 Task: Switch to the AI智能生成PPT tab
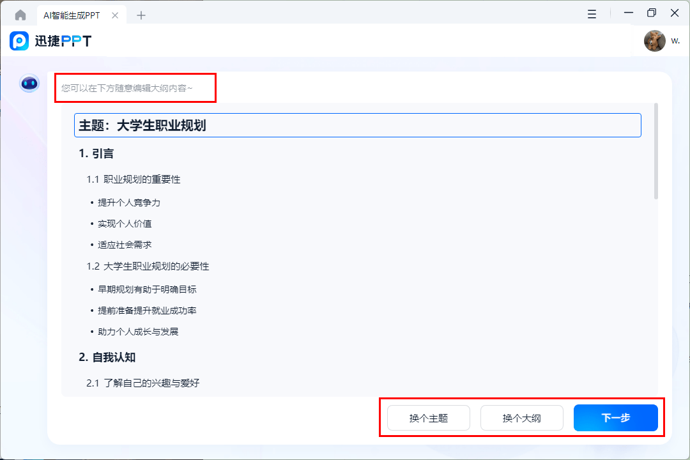coord(72,15)
